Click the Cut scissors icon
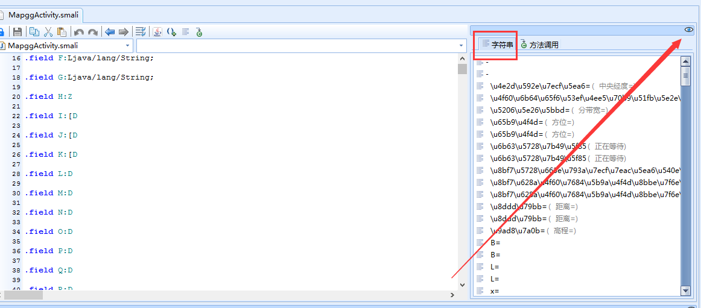This screenshot has width=701, height=308. point(48,32)
